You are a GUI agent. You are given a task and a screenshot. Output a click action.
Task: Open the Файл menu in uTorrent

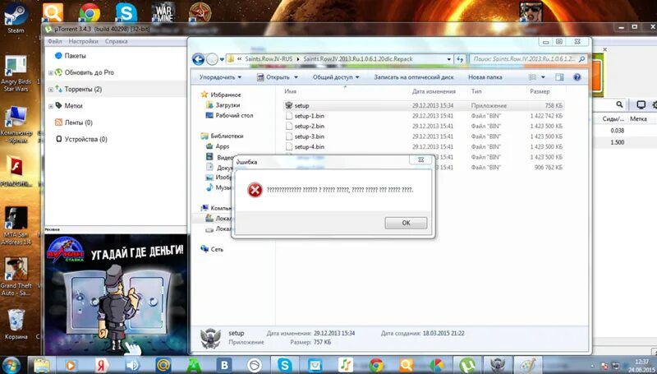[x=54, y=41]
